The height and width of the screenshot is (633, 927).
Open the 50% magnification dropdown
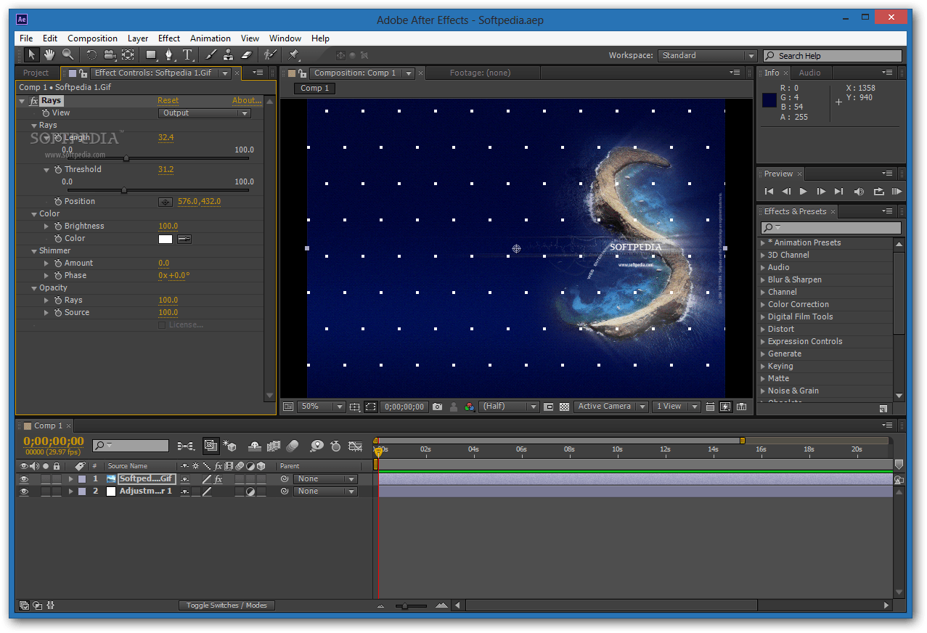321,407
